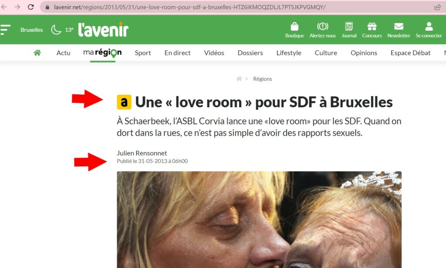Click the Se connecter user icon

click(429, 27)
